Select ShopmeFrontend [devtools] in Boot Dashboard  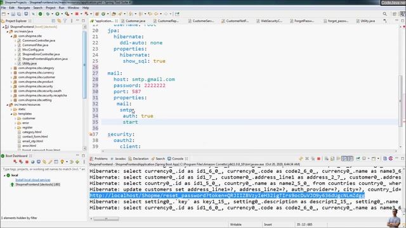(x=38, y=184)
